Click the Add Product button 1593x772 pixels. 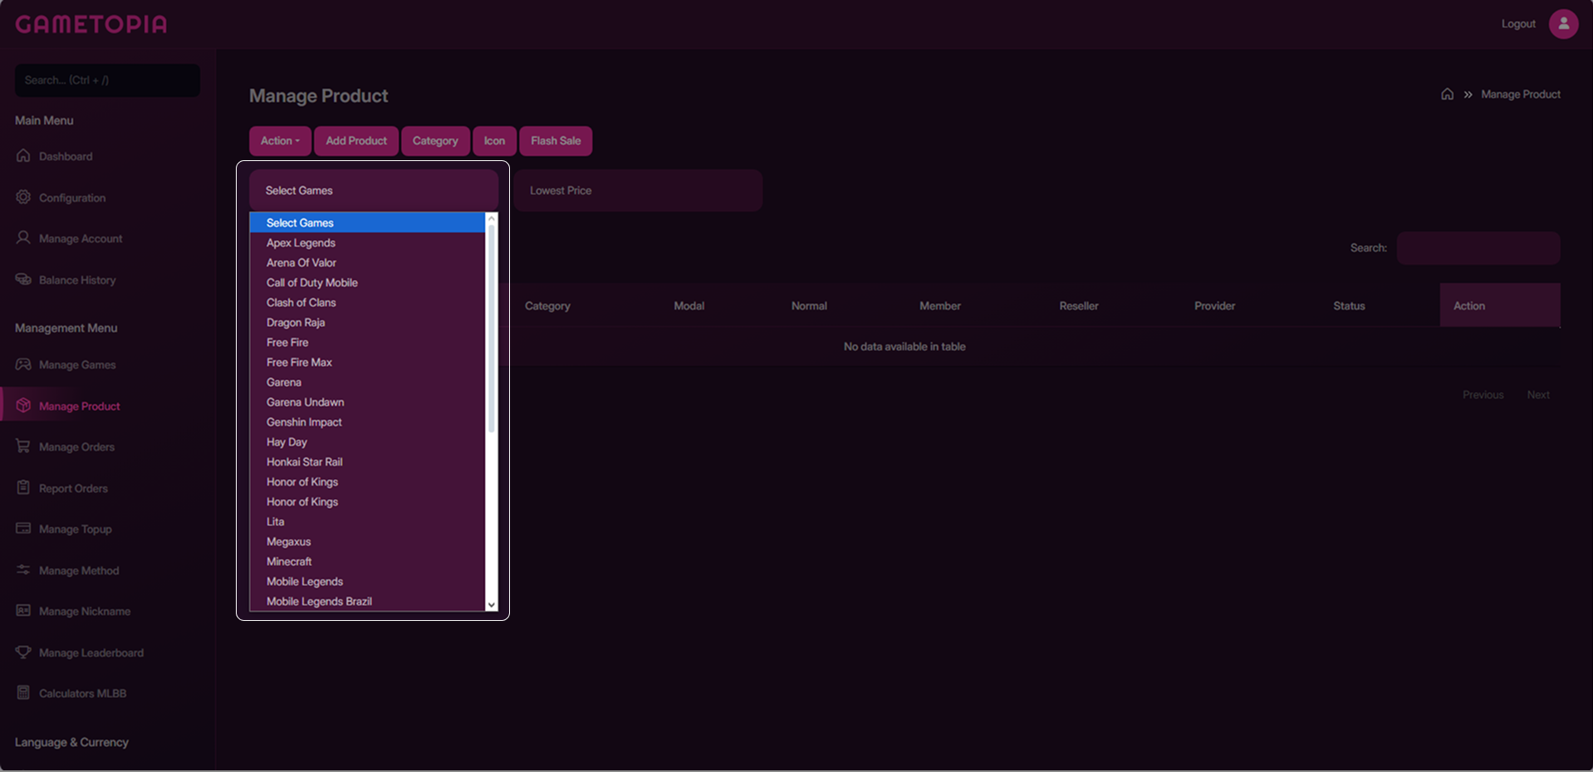point(356,141)
